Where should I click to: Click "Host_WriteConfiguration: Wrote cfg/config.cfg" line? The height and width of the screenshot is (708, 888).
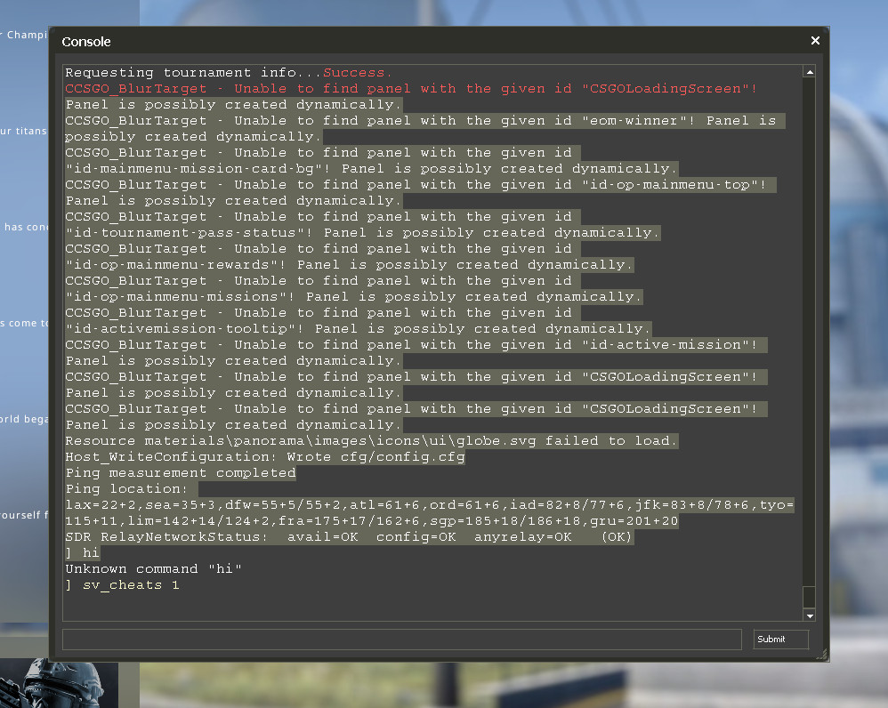point(265,456)
